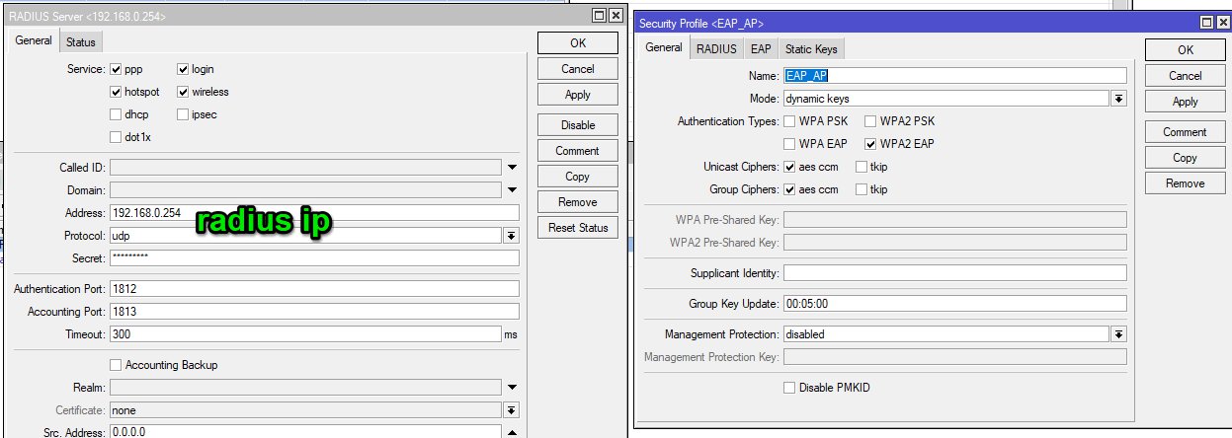Click the Address field 192.168.0.254
The height and width of the screenshot is (438, 1232).
[x=314, y=213]
